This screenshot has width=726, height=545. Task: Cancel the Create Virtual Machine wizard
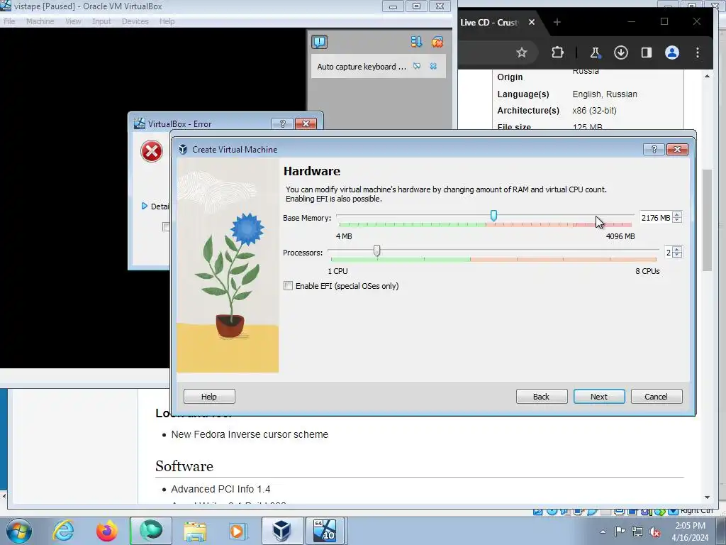656,397
